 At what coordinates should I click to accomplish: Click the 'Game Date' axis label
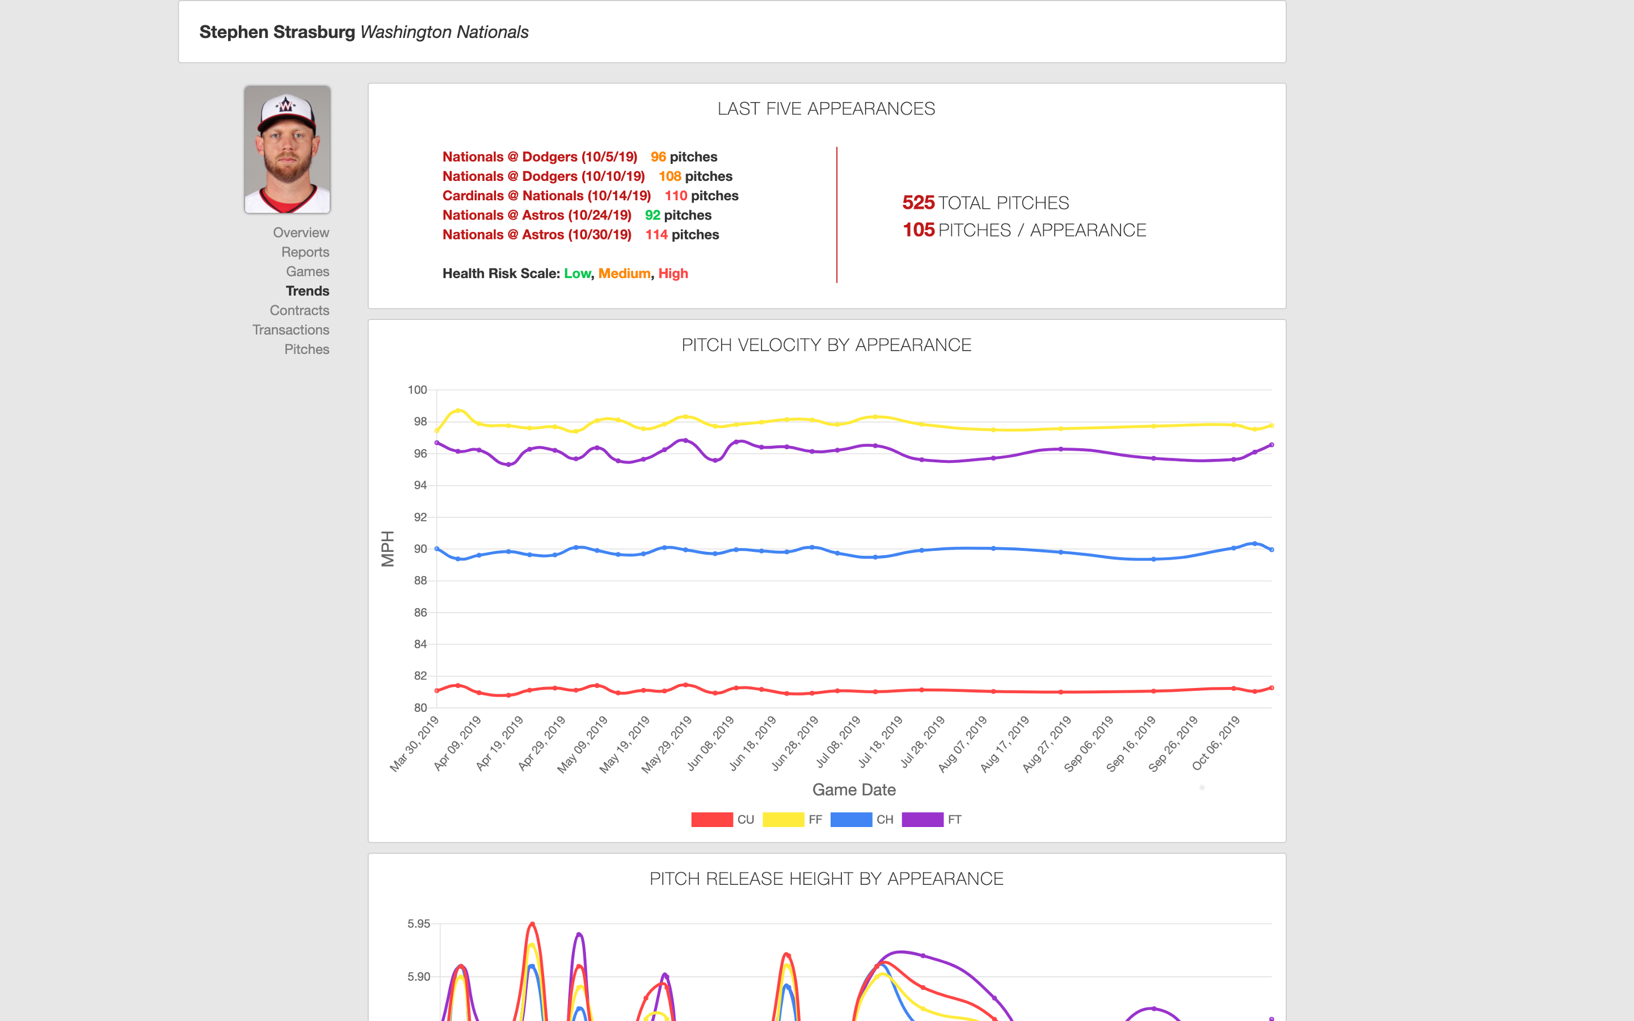[x=854, y=790]
